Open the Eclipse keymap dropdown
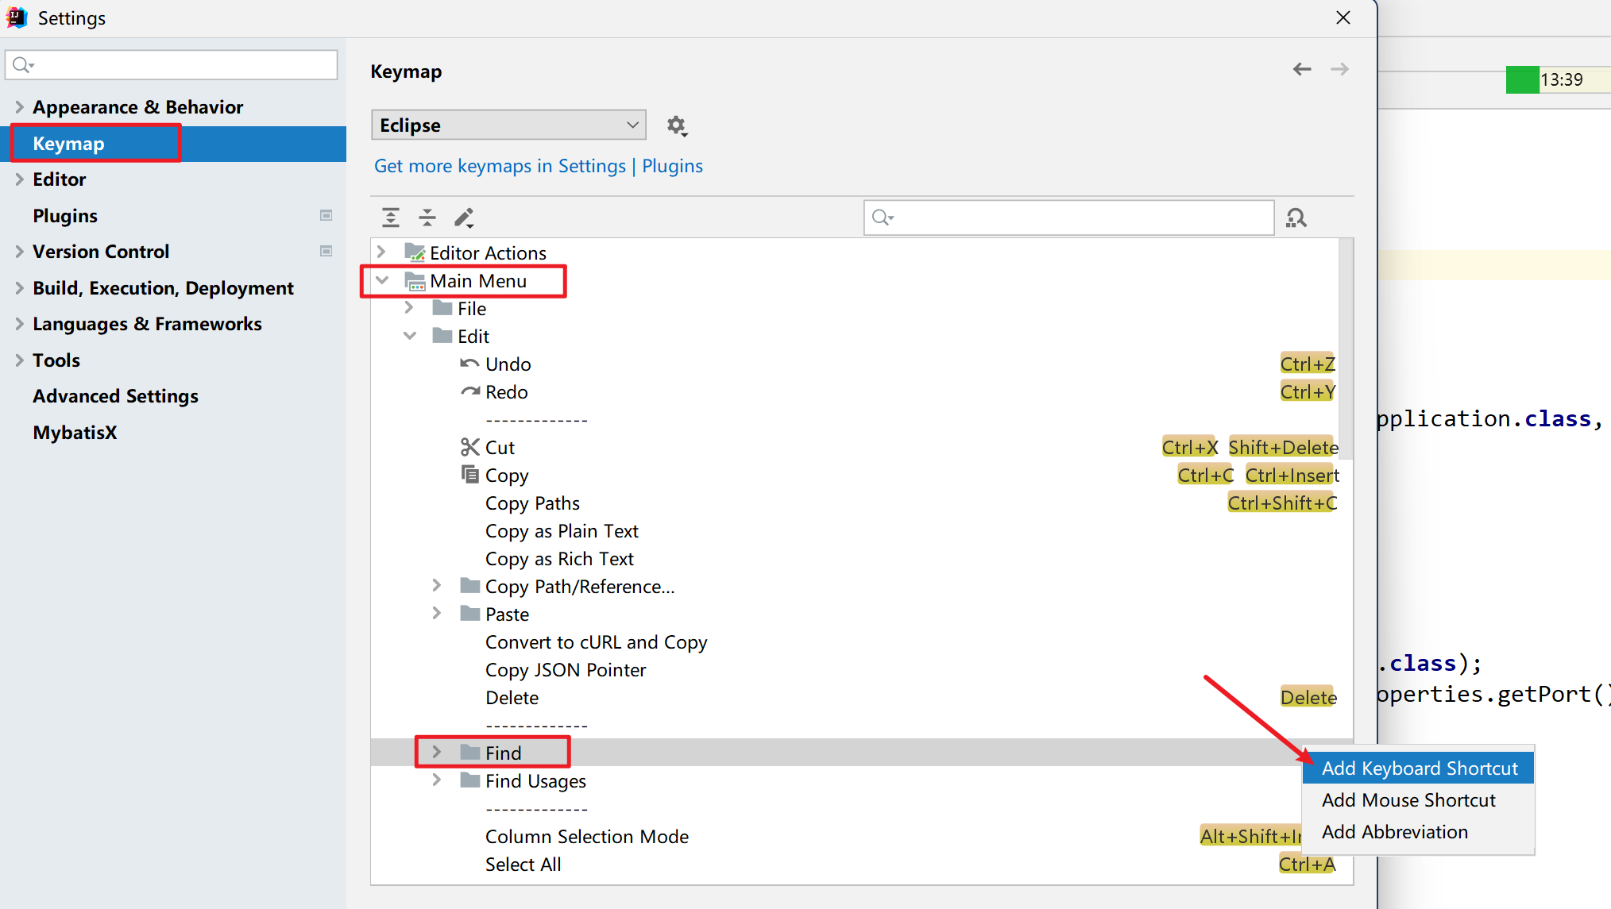Viewport: 1611px width, 909px height. tap(508, 125)
